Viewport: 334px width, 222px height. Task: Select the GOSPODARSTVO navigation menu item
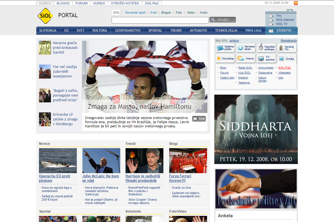click(x=128, y=31)
